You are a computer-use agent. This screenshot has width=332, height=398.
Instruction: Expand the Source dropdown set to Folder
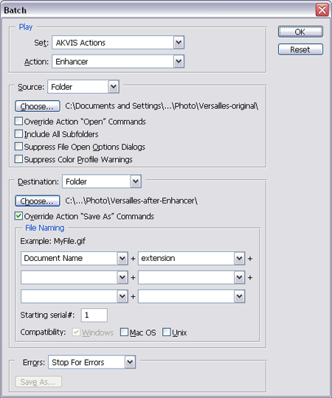[83, 87]
